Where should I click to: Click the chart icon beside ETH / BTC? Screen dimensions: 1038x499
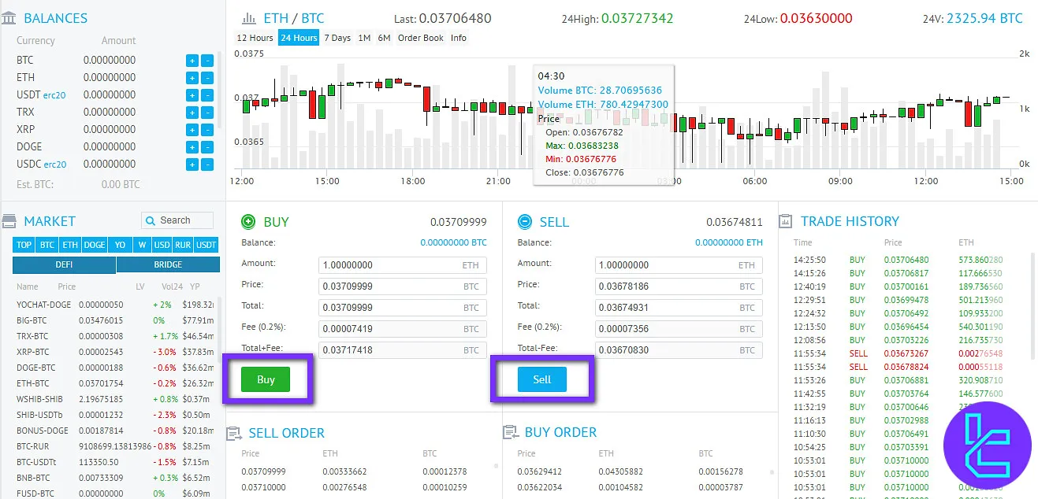(x=248, y=18)
